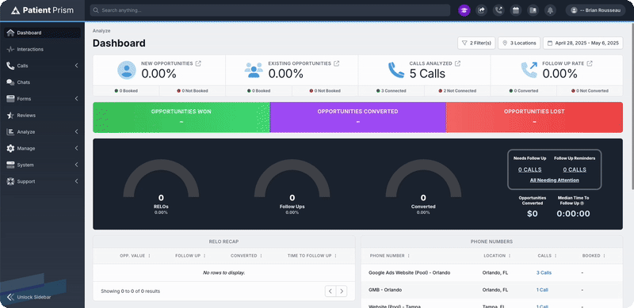634x308 pixels.
Task: Click the Patient Prism logo
Action: point(43,10)
